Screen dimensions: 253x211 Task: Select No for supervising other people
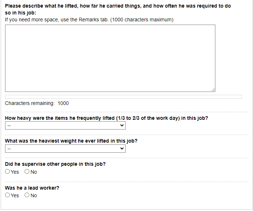pyautogui.click(x=27, y=172)
